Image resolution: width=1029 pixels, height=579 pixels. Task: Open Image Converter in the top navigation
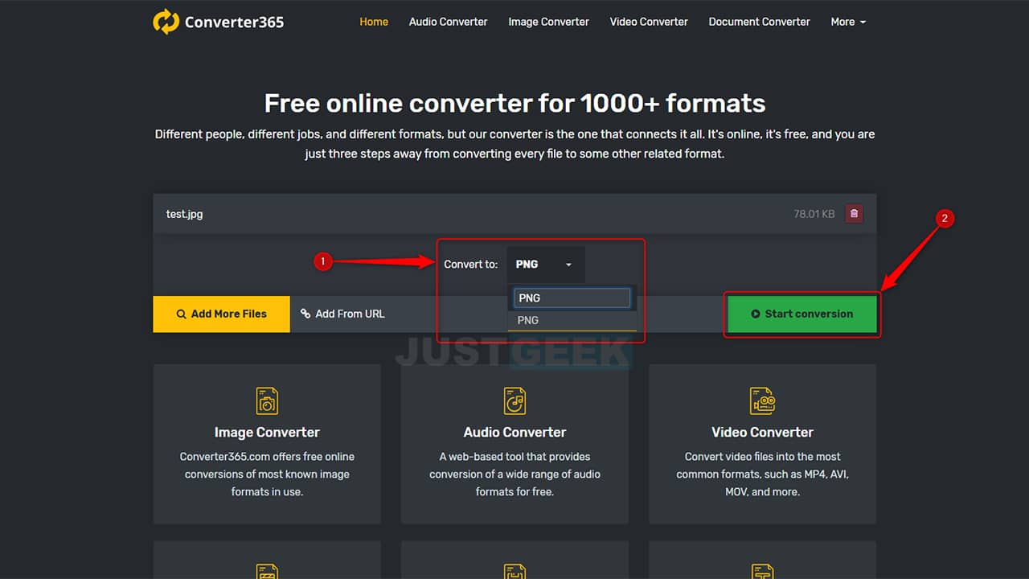(548, 22)
